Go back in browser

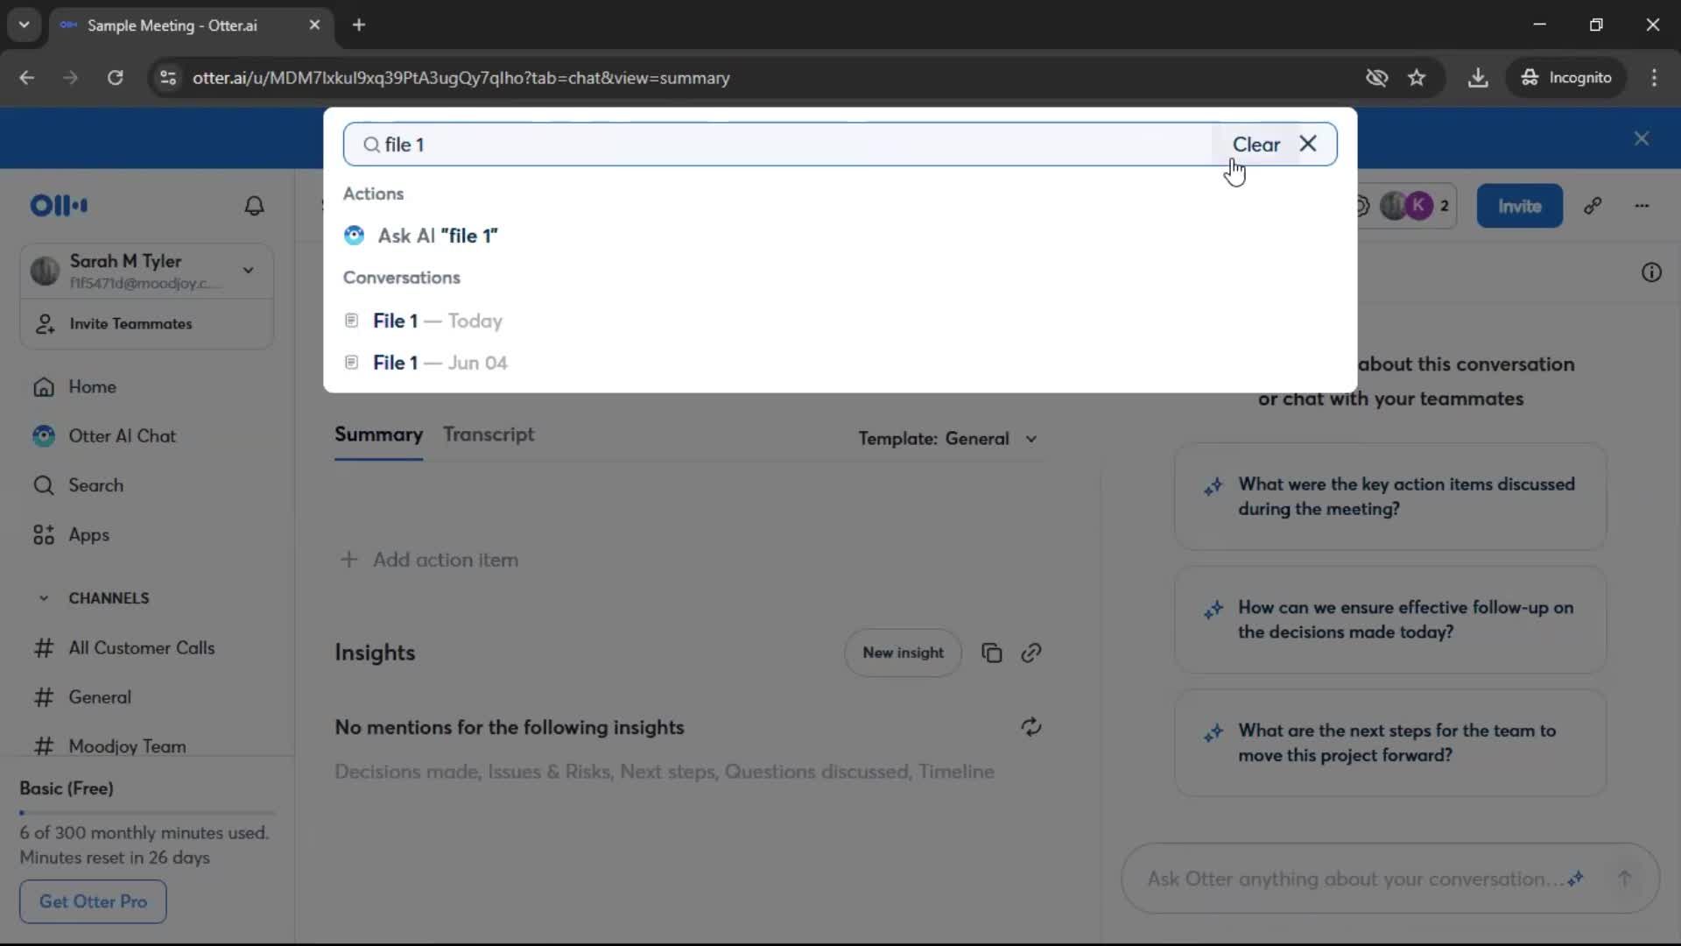click(x=27, y=78)
